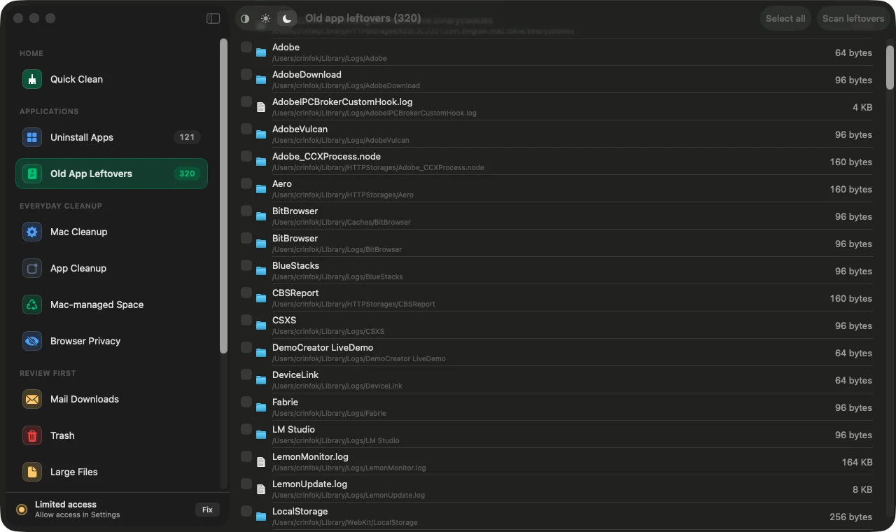
Task: Open Mail Downloads section
Action: tap(111, 399)
